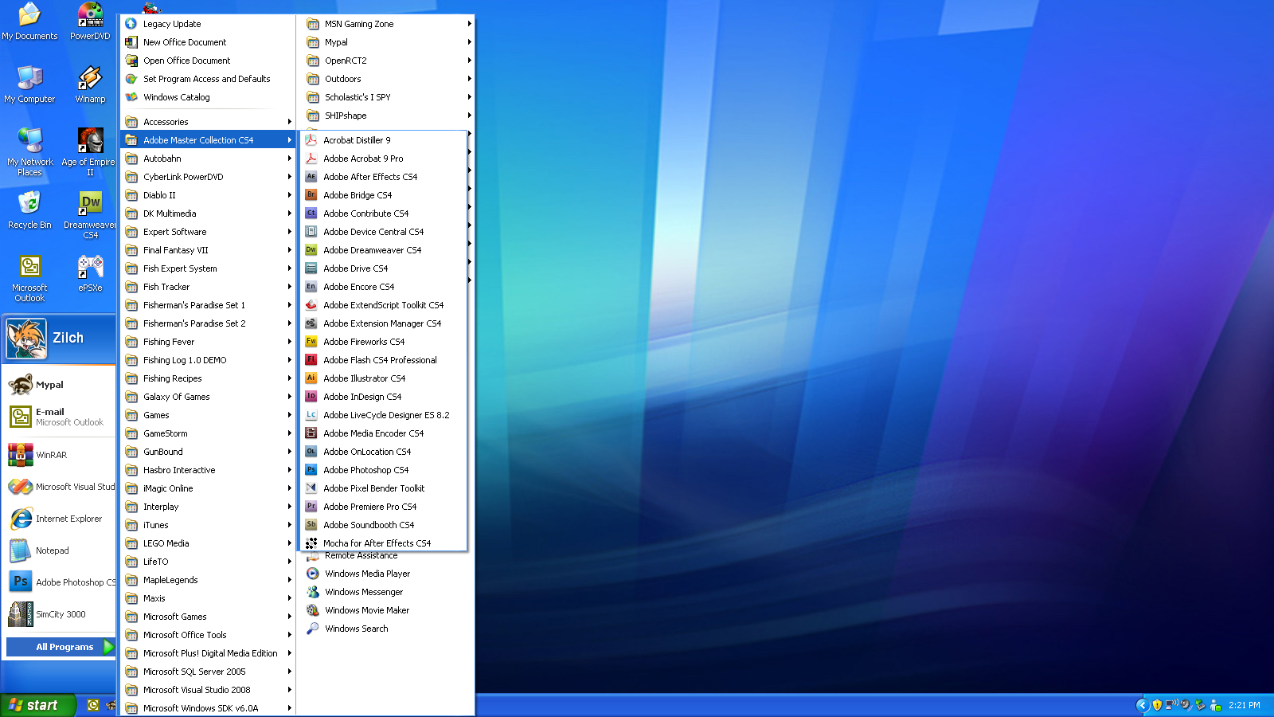
Task: Click the Adobe Dreamweaver CS4 menu icon
Action: tap(311, 250)
